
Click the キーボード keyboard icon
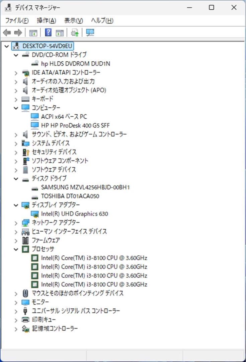click(25, 99)
